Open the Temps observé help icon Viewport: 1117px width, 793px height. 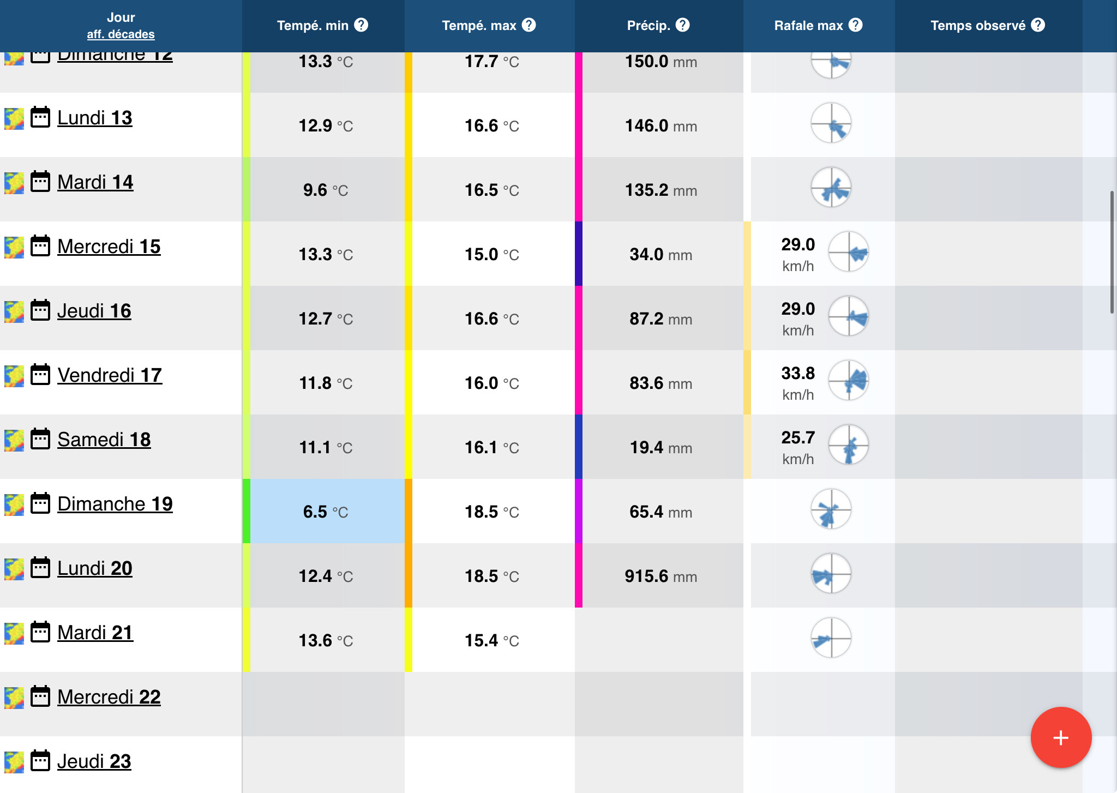coord(1038,25)
